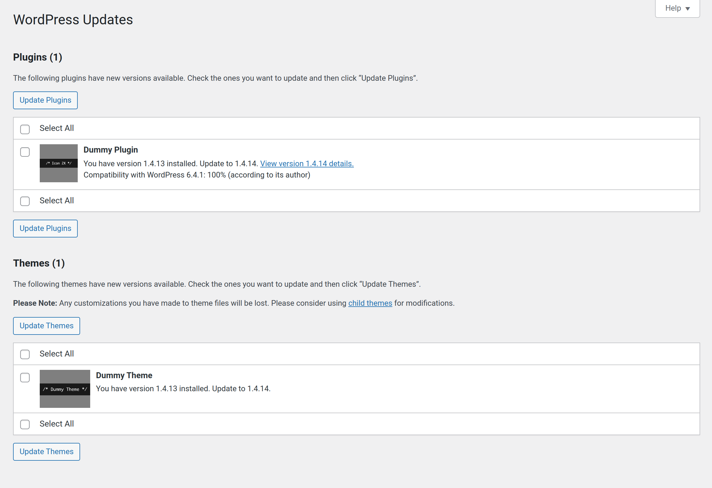Click the Help dropdown arrow
The image size is (712, 488).
687,9
